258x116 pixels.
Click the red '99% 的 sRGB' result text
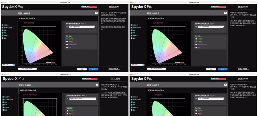29,23
